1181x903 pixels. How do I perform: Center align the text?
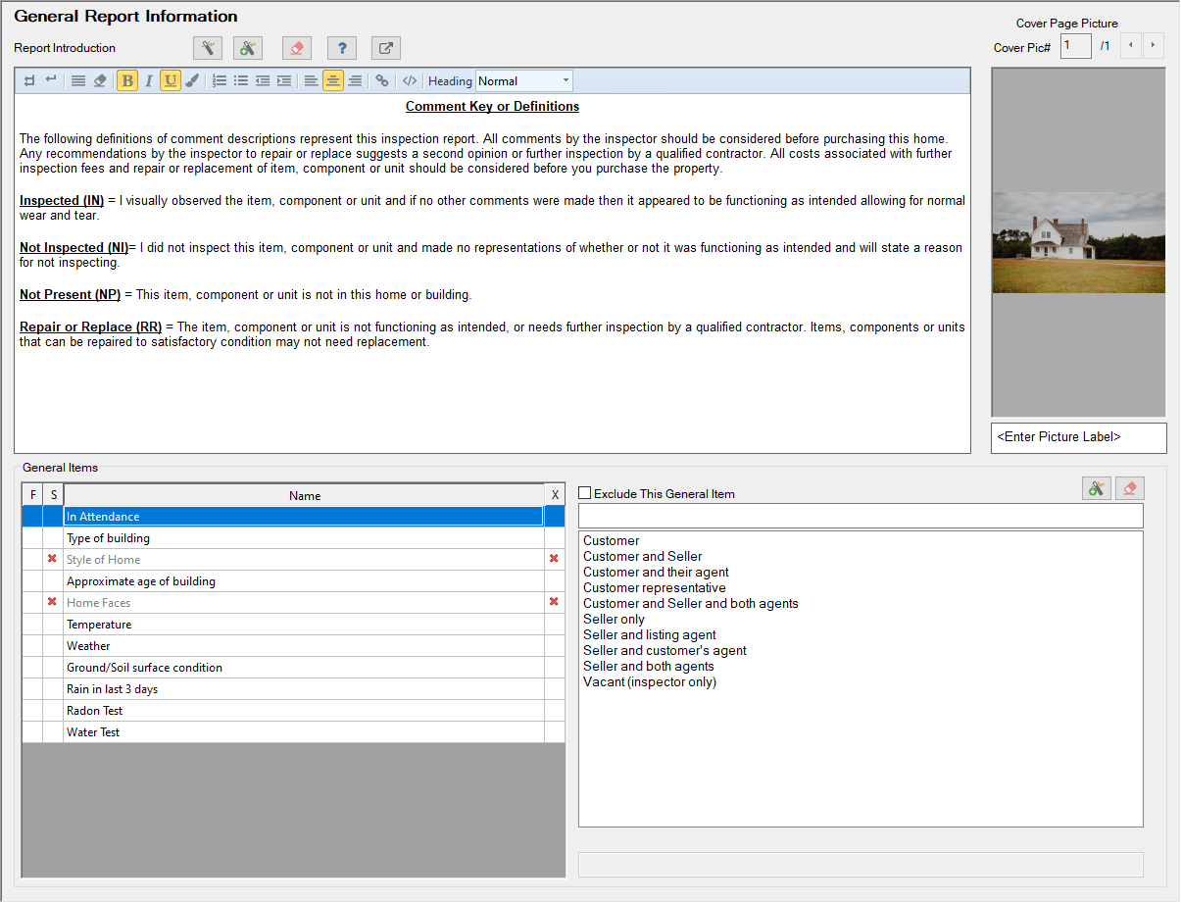333,81
